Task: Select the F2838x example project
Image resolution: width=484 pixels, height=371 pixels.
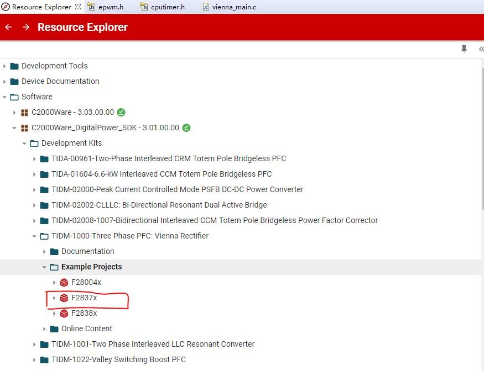Action: click(84, 313)
